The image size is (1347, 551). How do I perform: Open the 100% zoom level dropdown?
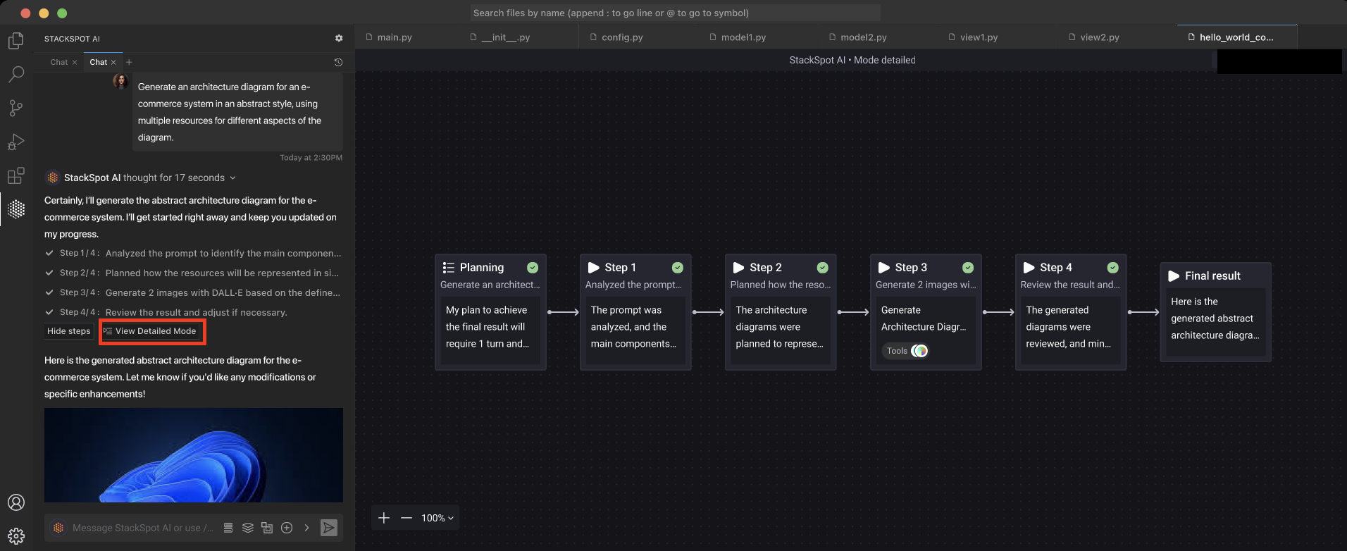click(437, 518)
